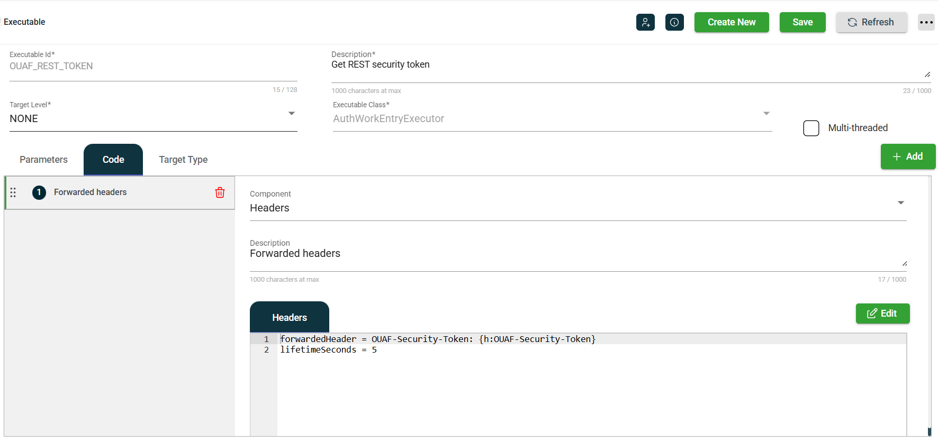Switch to the Parameters tab

(43, 160)
